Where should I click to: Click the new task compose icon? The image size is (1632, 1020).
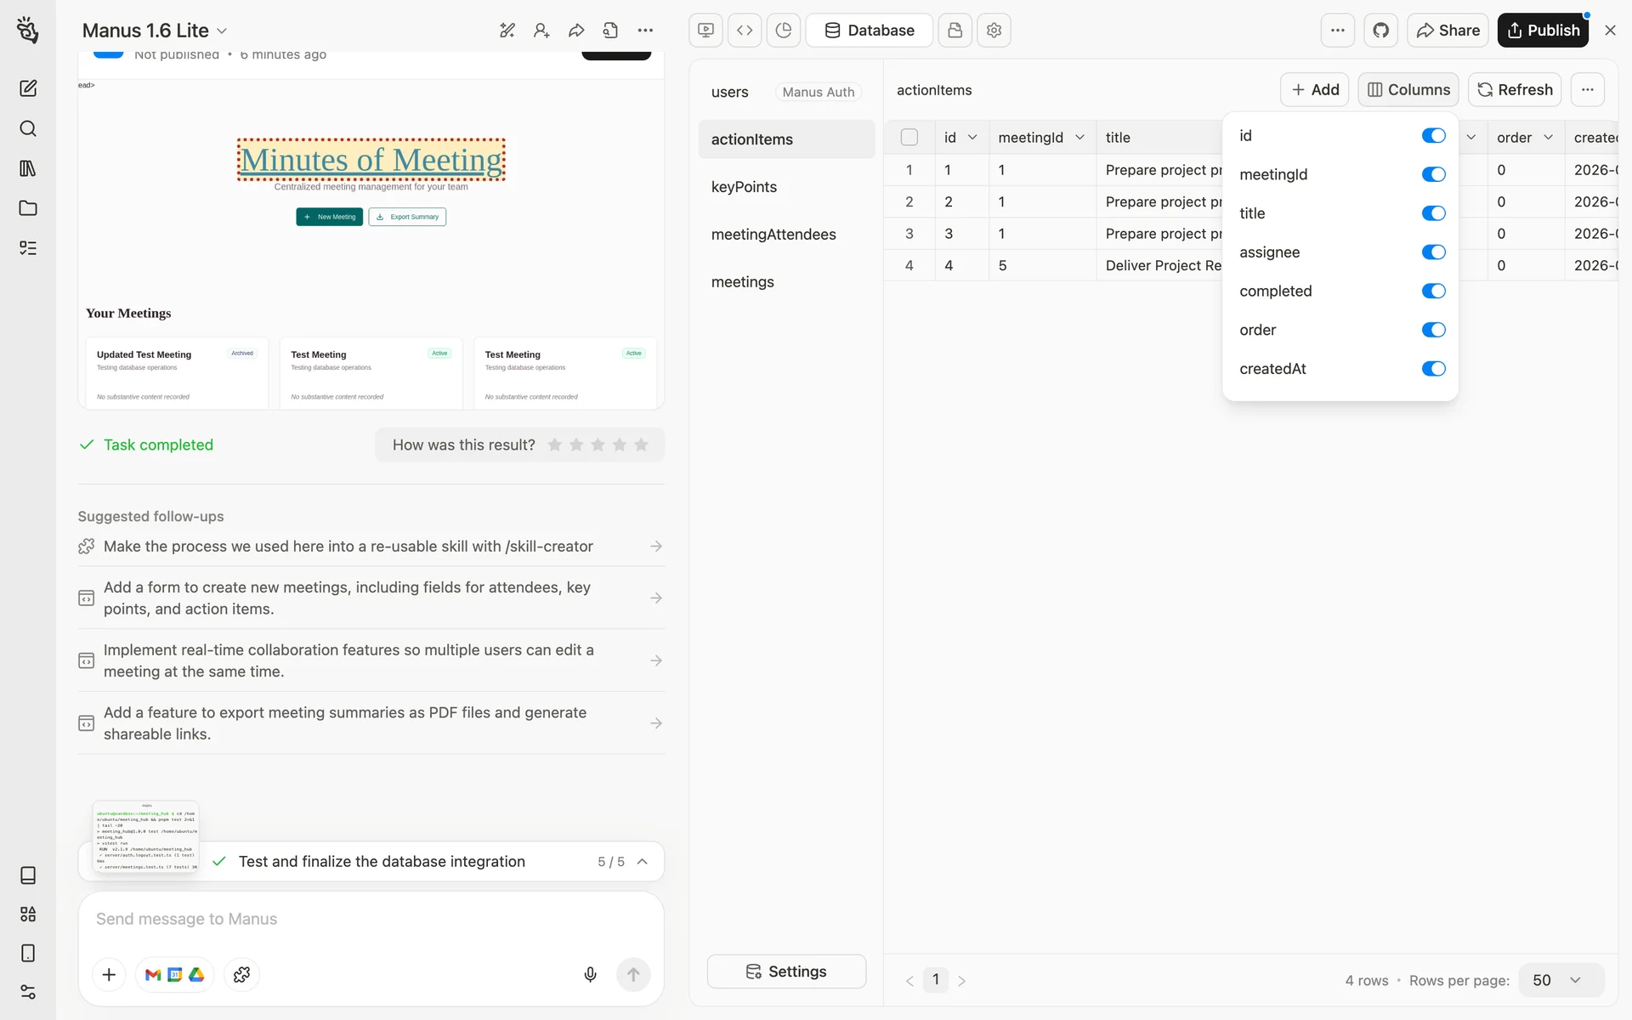28,88
